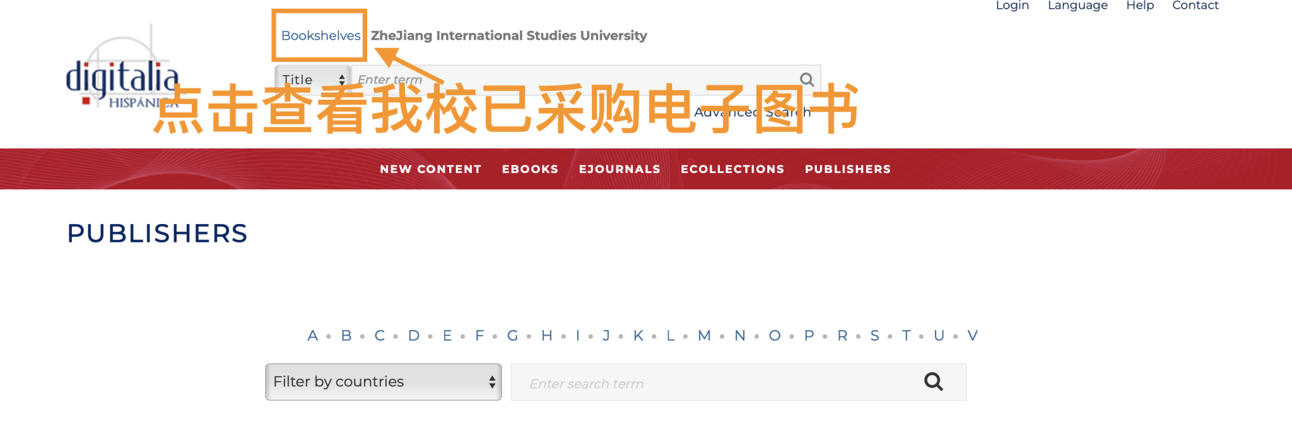Open the Filter by countries dropdown
The image size is (1292, 438).
pos(384,382)
